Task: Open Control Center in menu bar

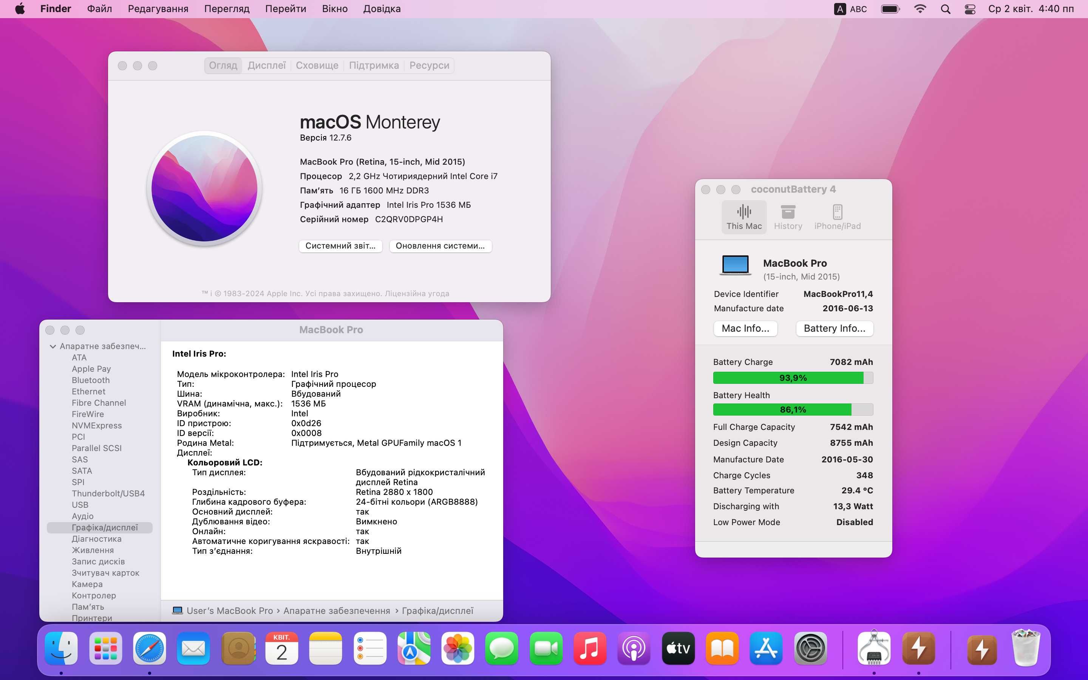Action: coord(970,9)
